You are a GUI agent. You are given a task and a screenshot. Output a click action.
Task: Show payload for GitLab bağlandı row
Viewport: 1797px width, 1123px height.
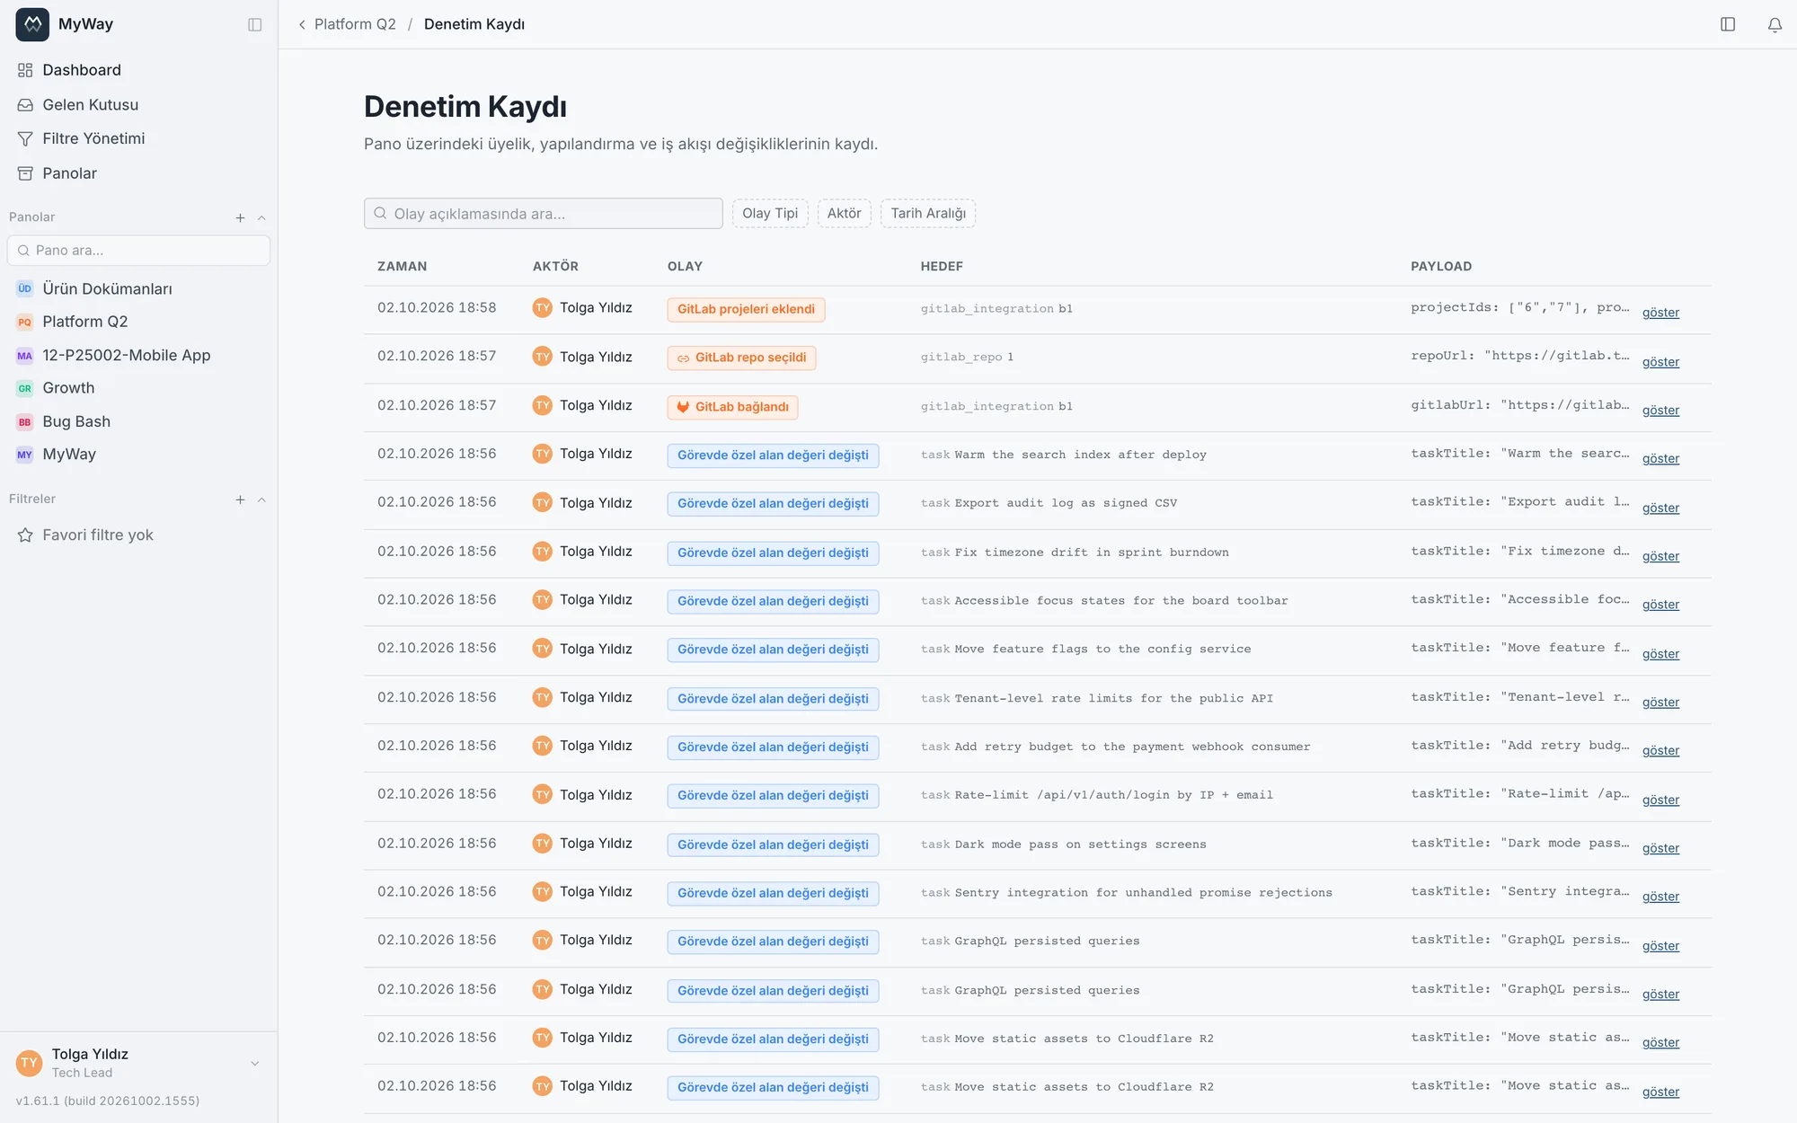1660,411
